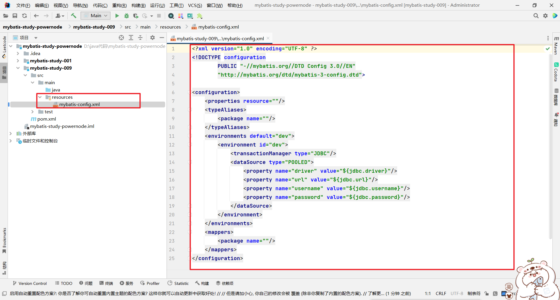Click resources breadcrumb in navigation bar
Image resolution: width=560 pixels, height=300 pixels.
(170, 27)
